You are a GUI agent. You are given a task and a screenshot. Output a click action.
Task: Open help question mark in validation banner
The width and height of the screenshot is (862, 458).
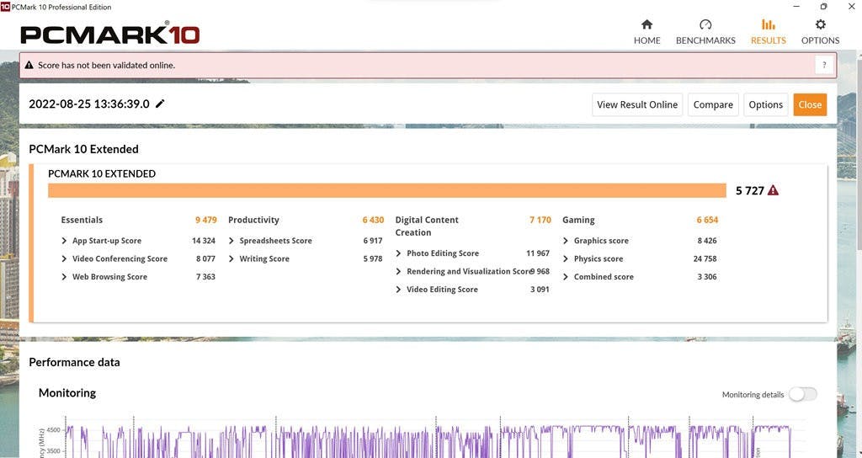tap(823, 65)
